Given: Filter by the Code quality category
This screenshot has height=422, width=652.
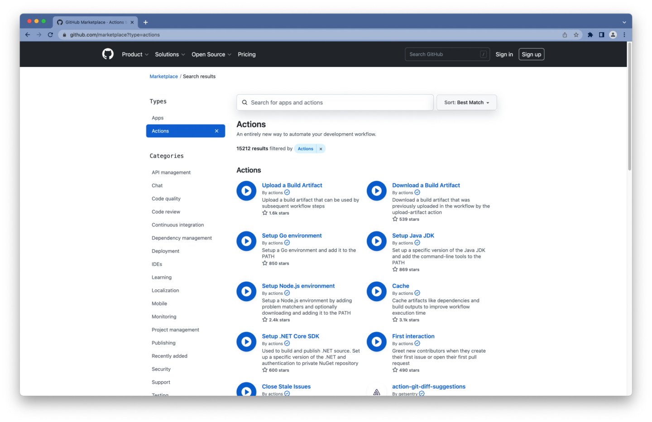Looking at the screenshot, I should (x=166, y=199).
